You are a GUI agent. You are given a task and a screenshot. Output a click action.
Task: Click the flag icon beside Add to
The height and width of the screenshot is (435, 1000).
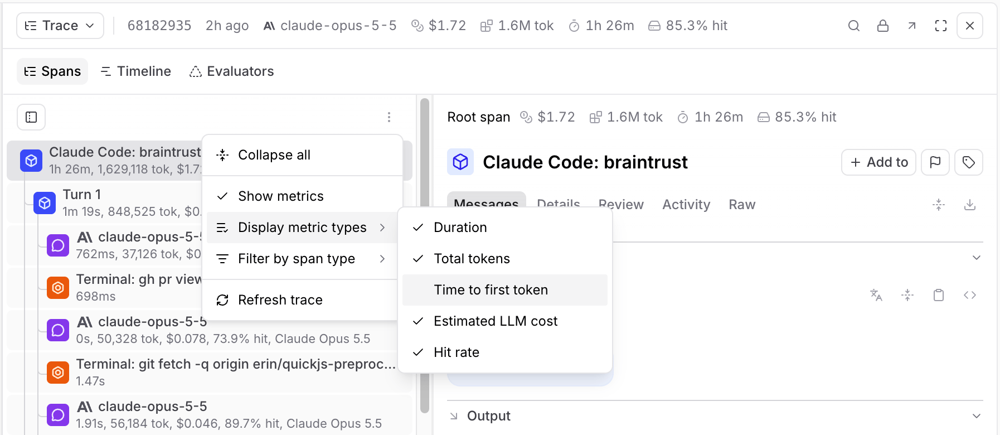(935, 162)
